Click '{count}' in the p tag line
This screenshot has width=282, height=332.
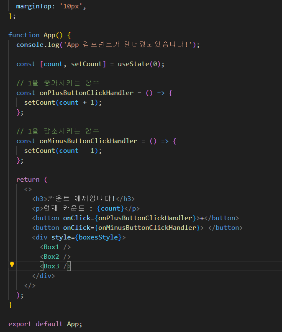110,208
